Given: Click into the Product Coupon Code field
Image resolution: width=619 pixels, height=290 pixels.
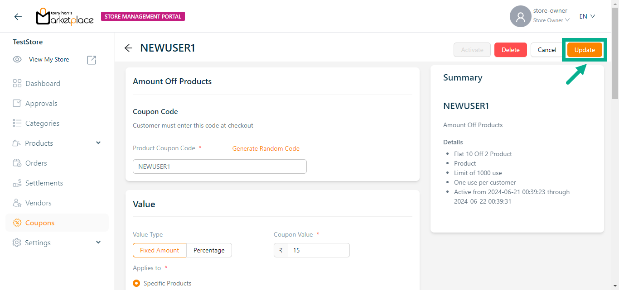Looking at the screenshot, I should 220,166.
